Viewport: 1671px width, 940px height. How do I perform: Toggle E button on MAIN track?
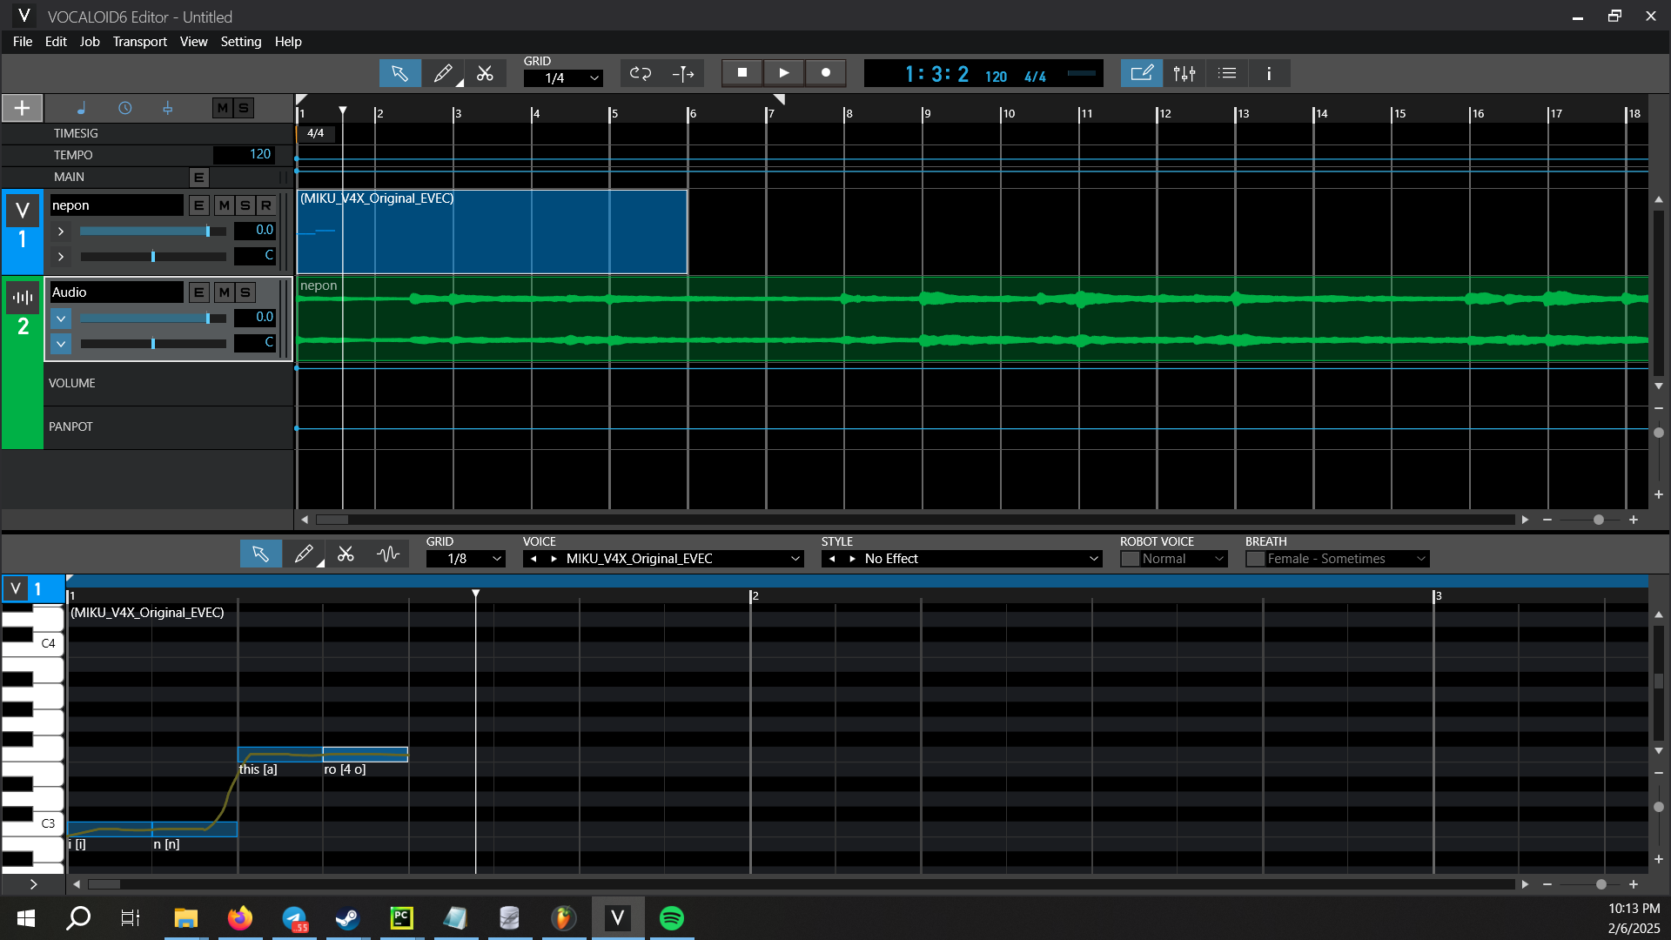tap(199, 178)
